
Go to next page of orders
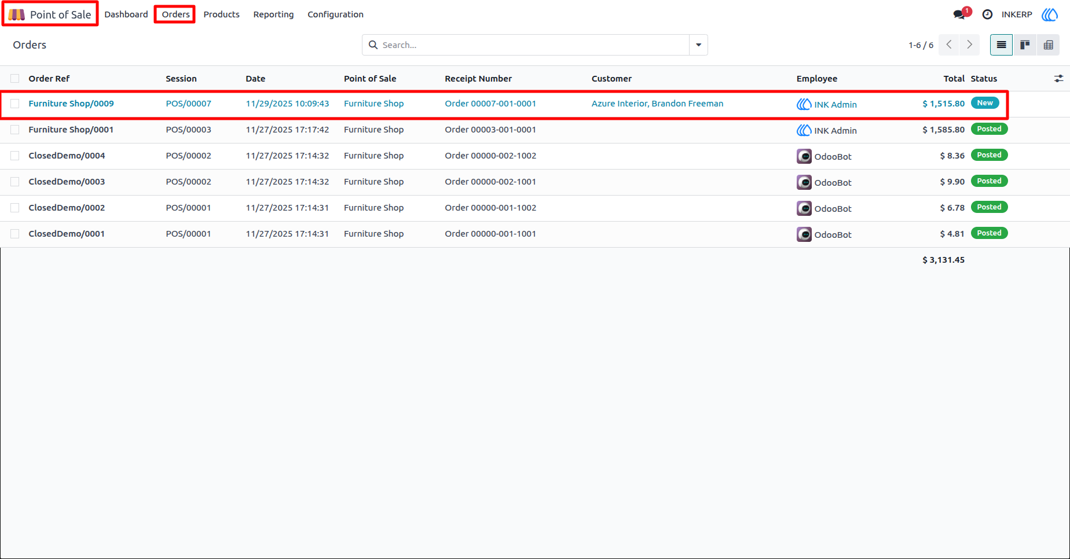(x=970, y=45)
